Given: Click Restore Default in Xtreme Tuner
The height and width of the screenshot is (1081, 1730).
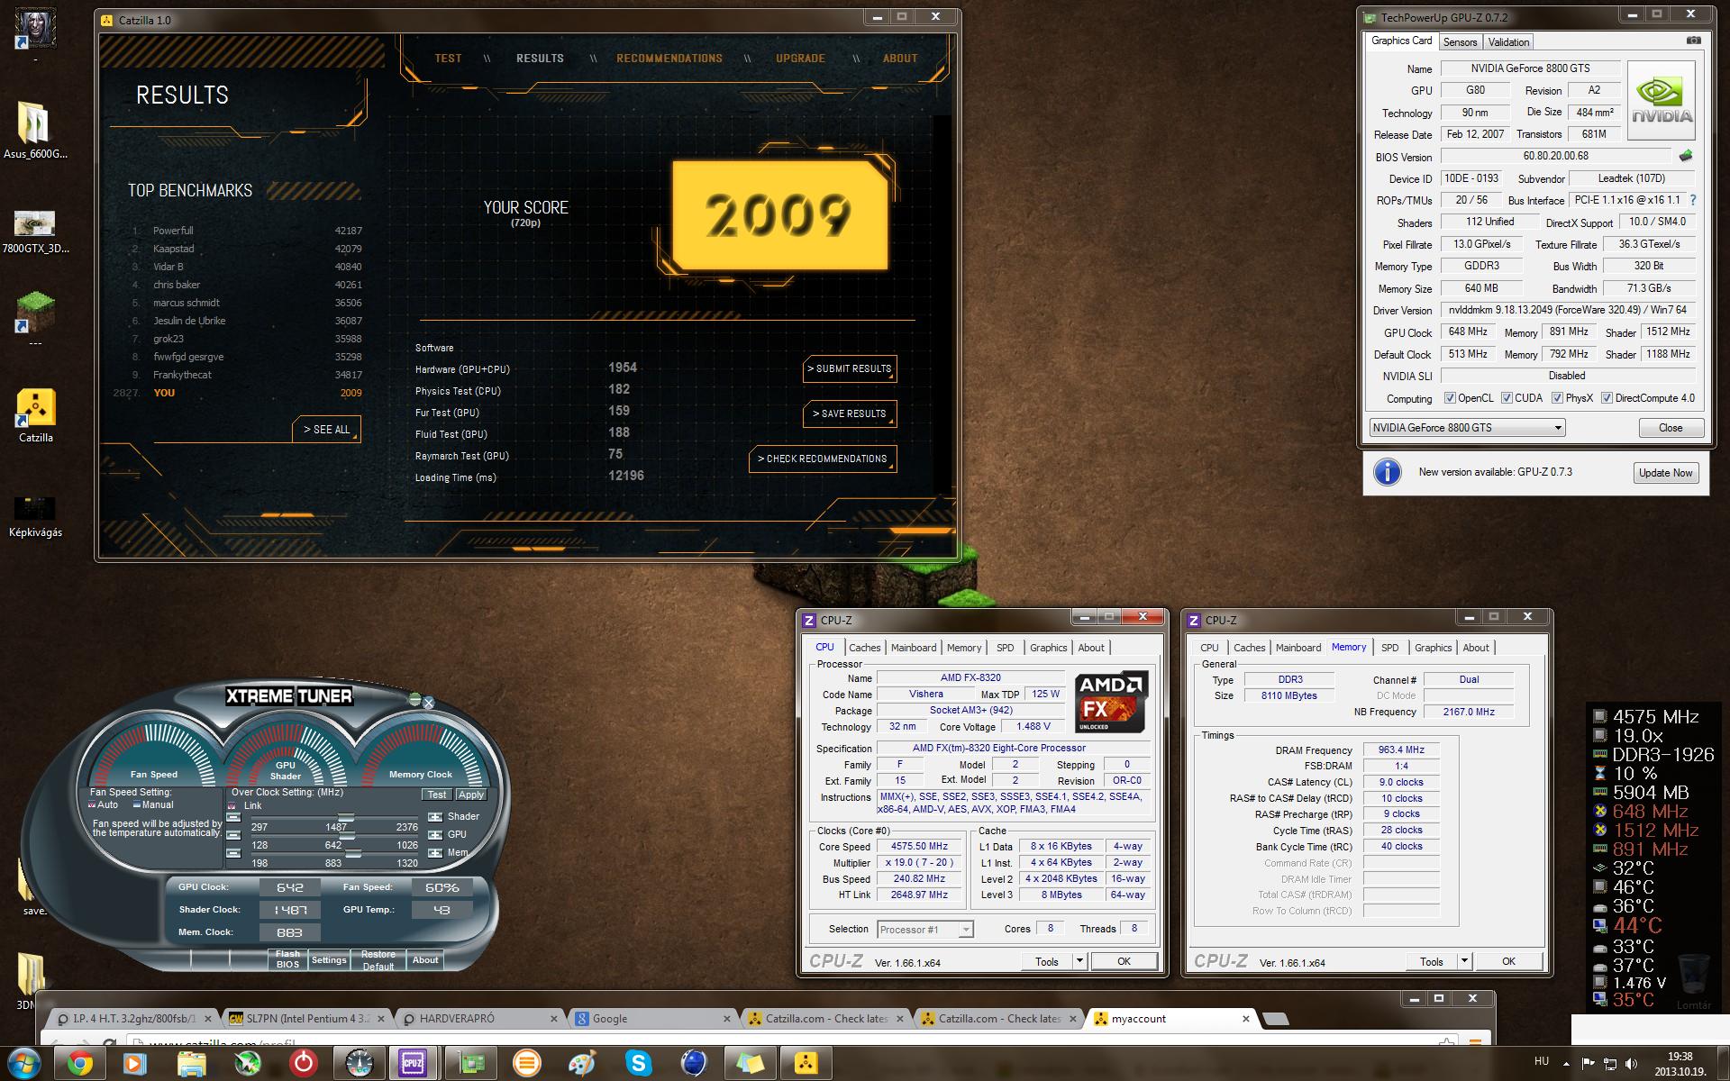Looking at the screenshot, I should coord(378,959).
